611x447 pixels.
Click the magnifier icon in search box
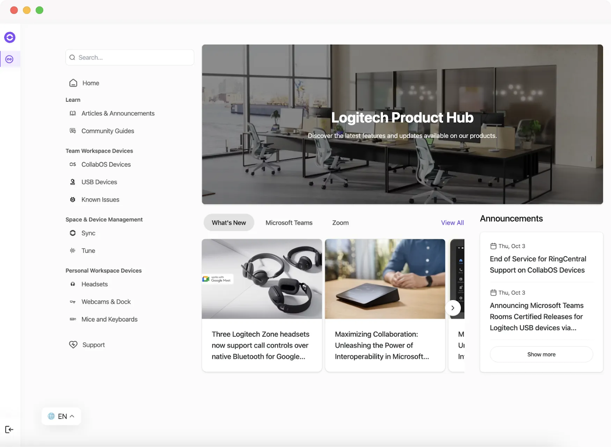point(72,58)
